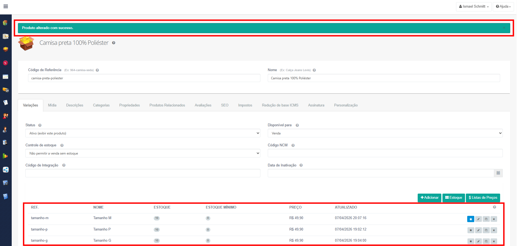Expand the Controle de estoque dropdown

pyautogui.click(x=143, y=153)
